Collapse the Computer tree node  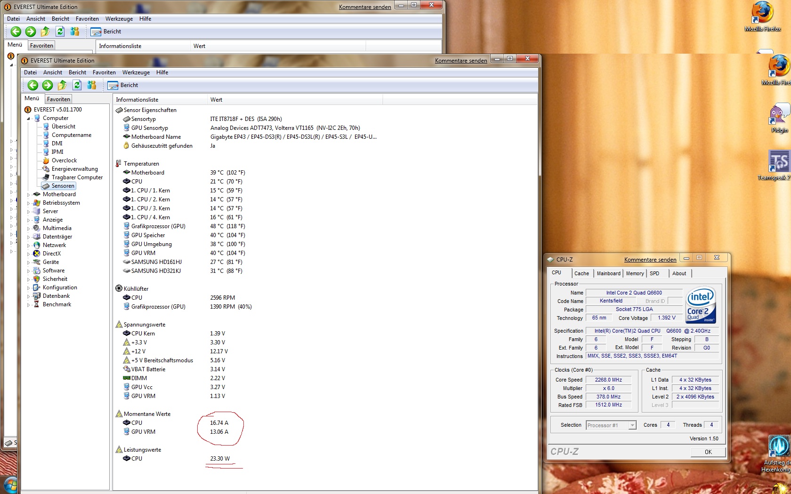(28, 119)
